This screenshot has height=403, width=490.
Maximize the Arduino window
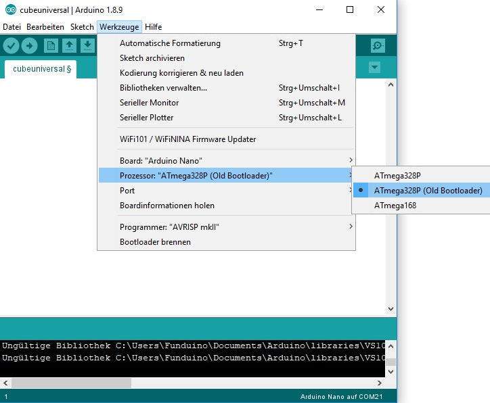point(350,9)
